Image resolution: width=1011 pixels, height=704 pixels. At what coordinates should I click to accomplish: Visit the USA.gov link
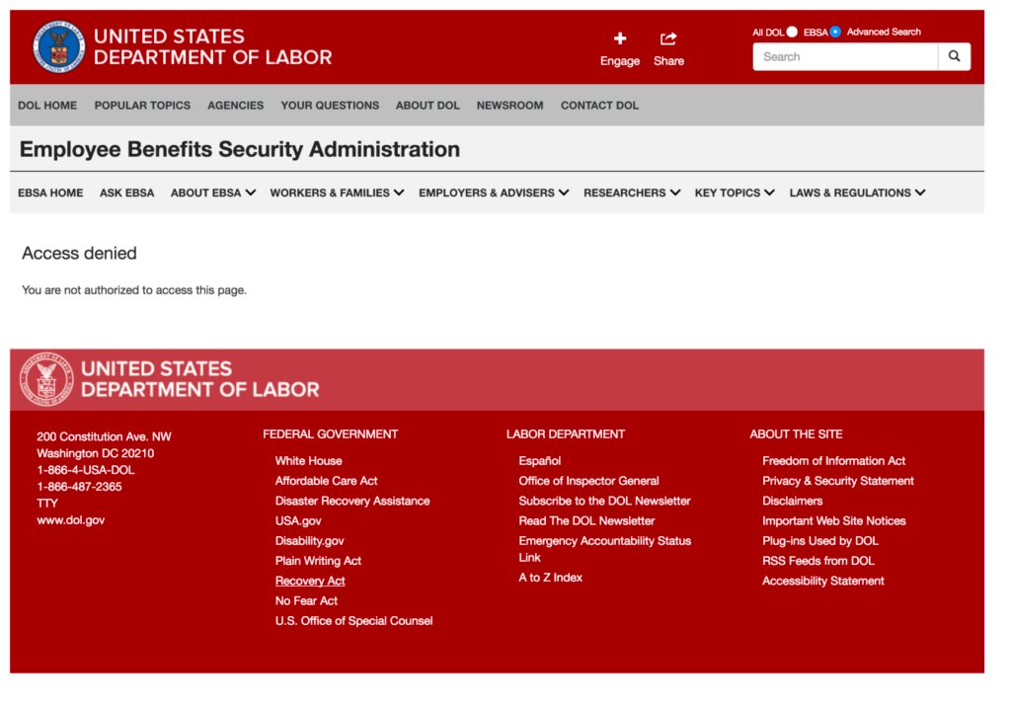tap(298, 521)
